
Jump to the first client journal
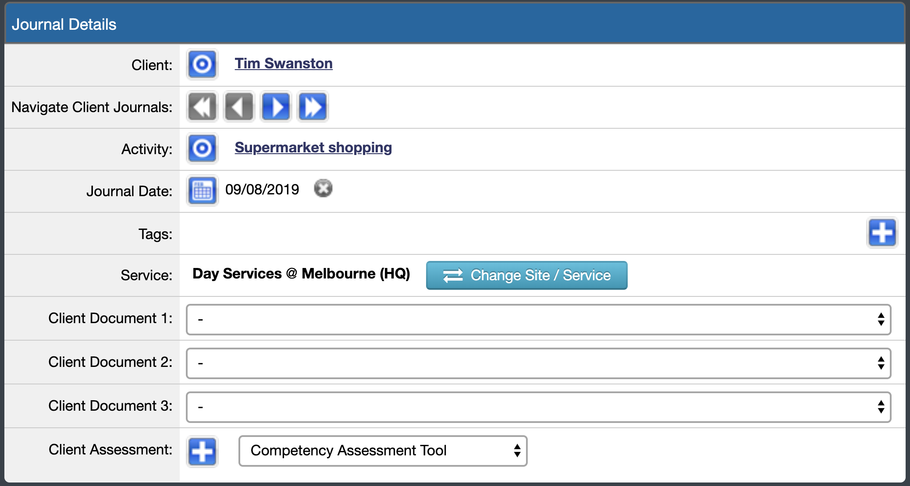point(202,106)
